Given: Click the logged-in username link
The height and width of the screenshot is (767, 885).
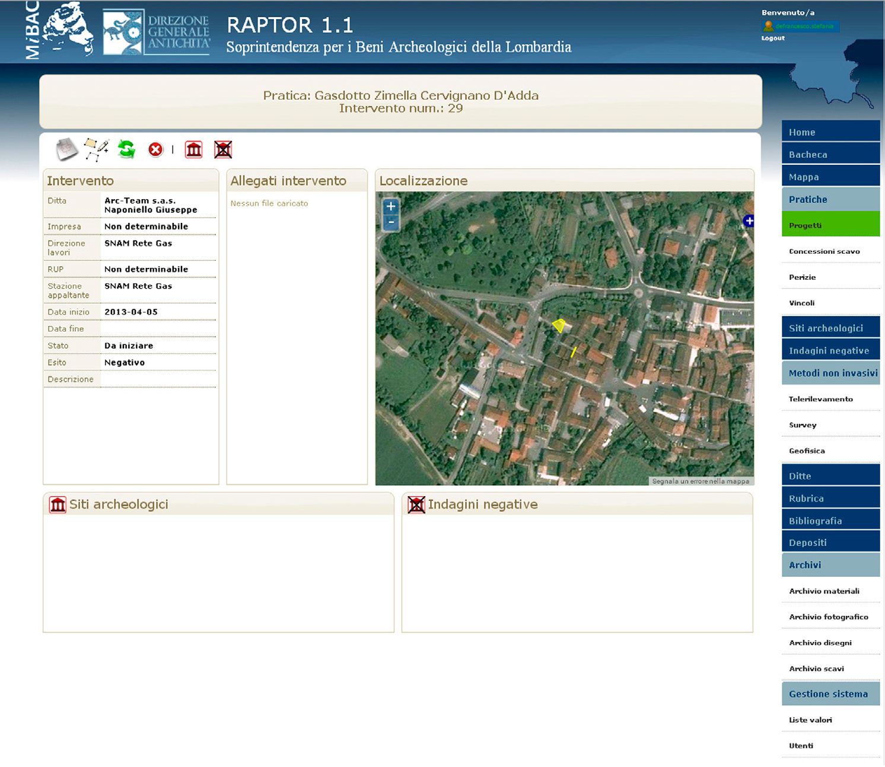Looking at the screenshot, I should (804, 26).
